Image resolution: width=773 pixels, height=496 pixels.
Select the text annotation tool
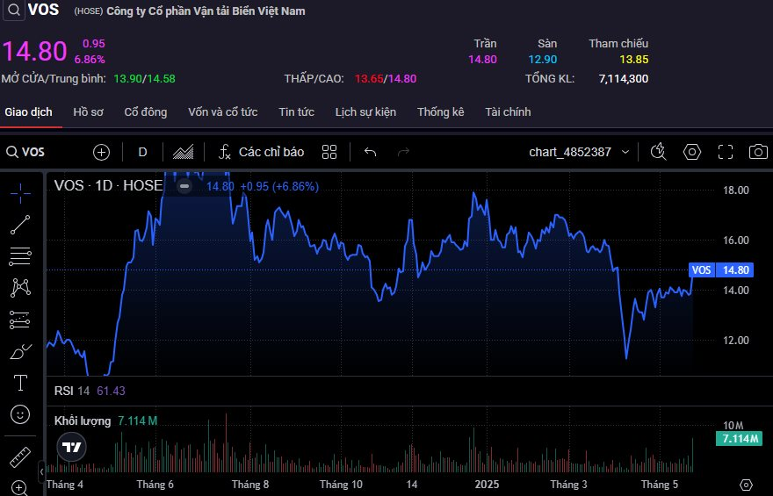coord(20,383)
